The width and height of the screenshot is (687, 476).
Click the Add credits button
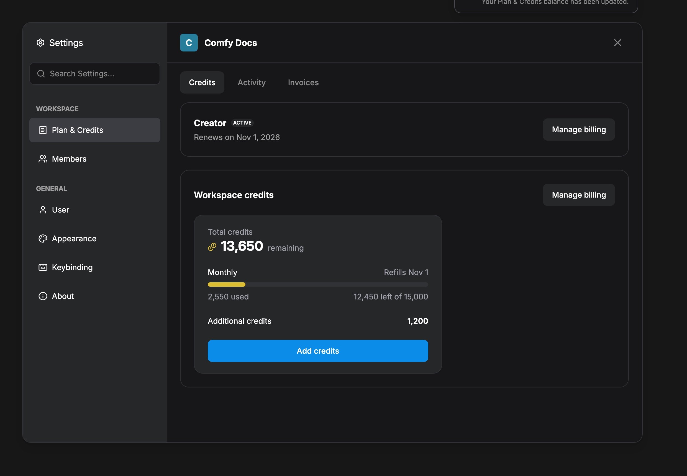(x=318, y=351)
